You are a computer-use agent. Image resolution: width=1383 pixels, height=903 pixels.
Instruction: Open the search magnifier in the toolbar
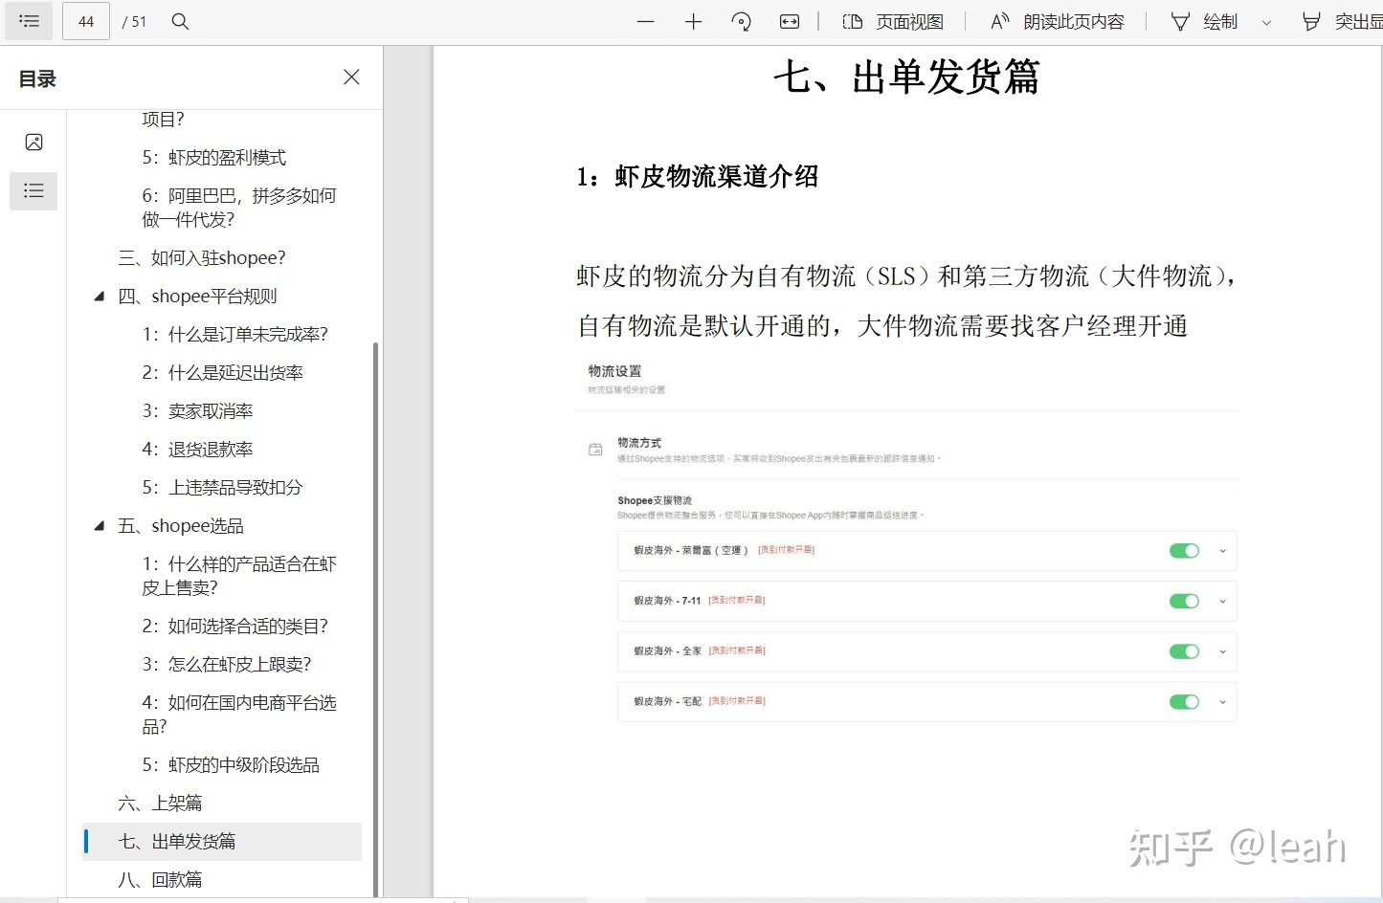coord(180,21)
